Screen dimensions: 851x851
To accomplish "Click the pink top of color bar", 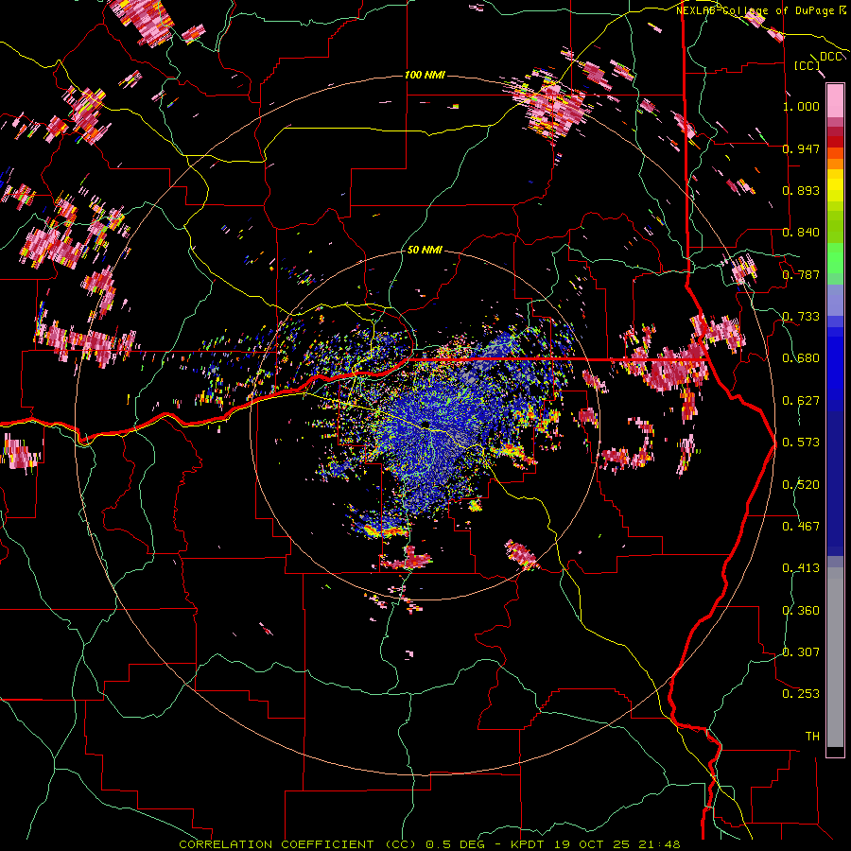I will (x=835, y=100).
